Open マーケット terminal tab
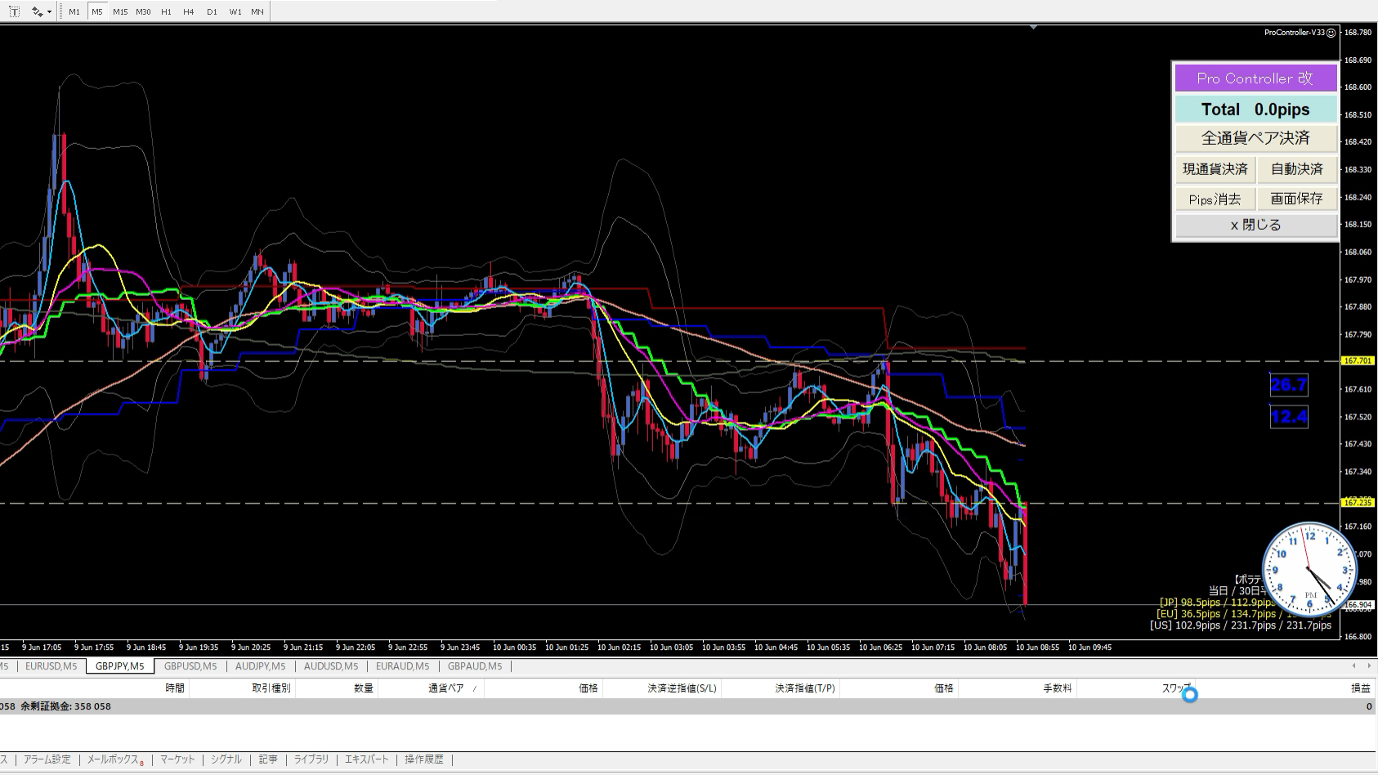Viewport: 1378px width, 775px height. coord(177,759)
